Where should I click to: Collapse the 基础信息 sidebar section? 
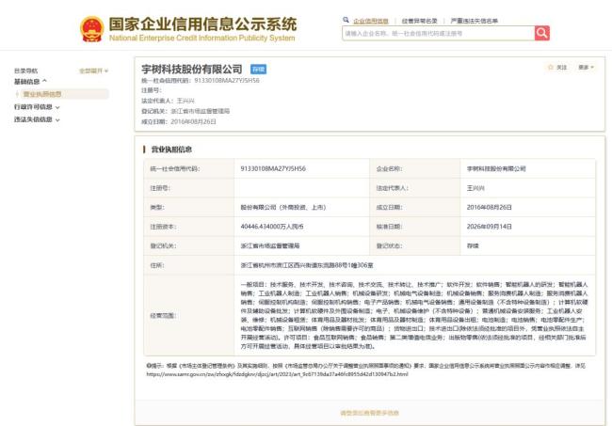click(x=30, y=82)
